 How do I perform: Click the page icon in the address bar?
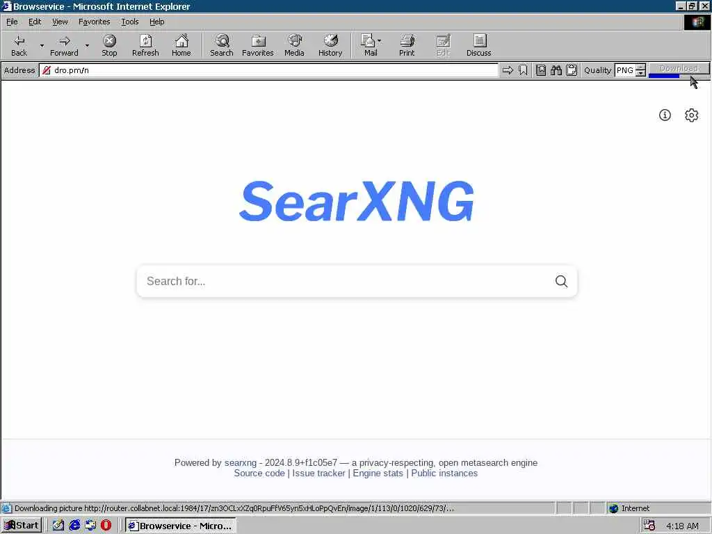tap(47, 70)
